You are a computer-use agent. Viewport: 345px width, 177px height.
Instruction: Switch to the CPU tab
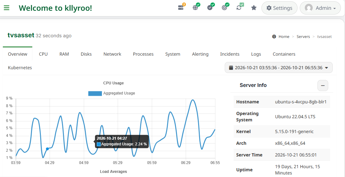click(43, 54)
